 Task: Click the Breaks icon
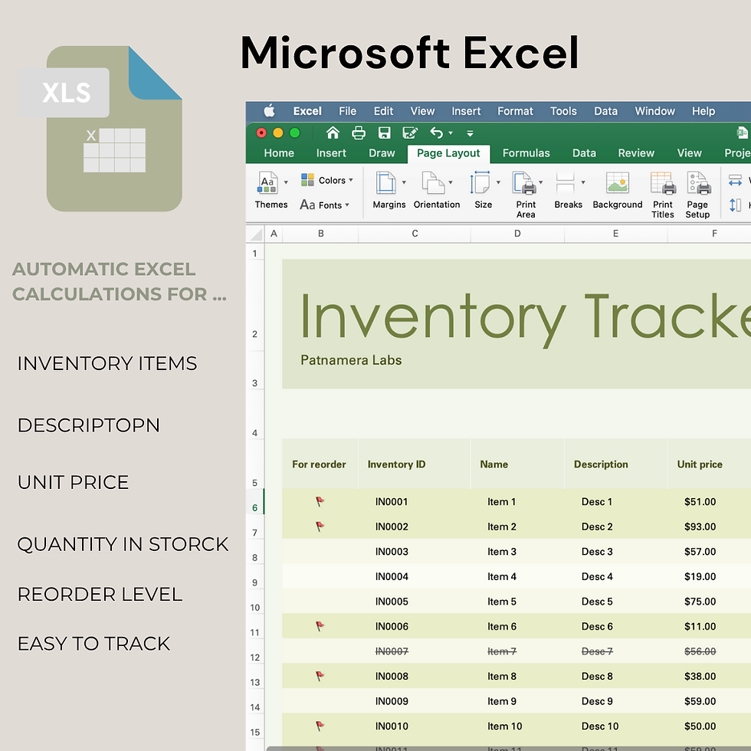(566, 182)
